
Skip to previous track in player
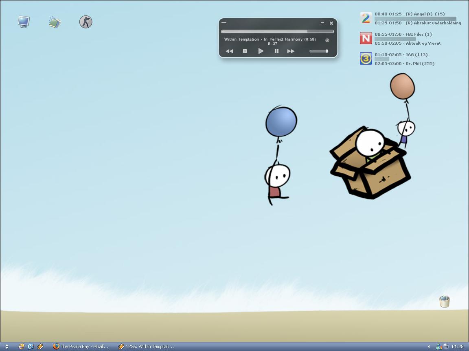tap(230, 51)
